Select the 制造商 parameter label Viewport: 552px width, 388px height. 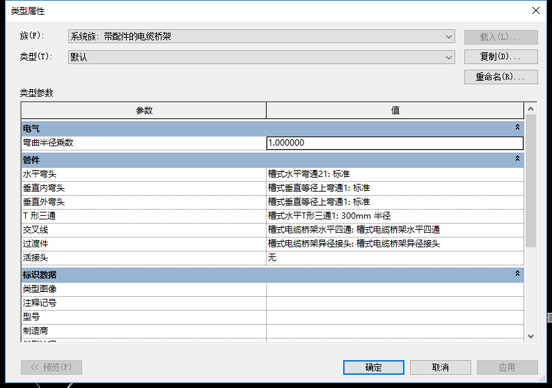click(36, 331)
